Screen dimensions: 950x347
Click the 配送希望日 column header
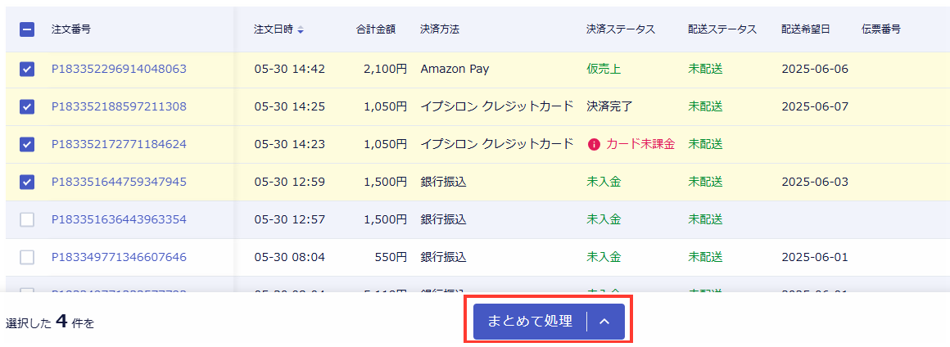806,29
